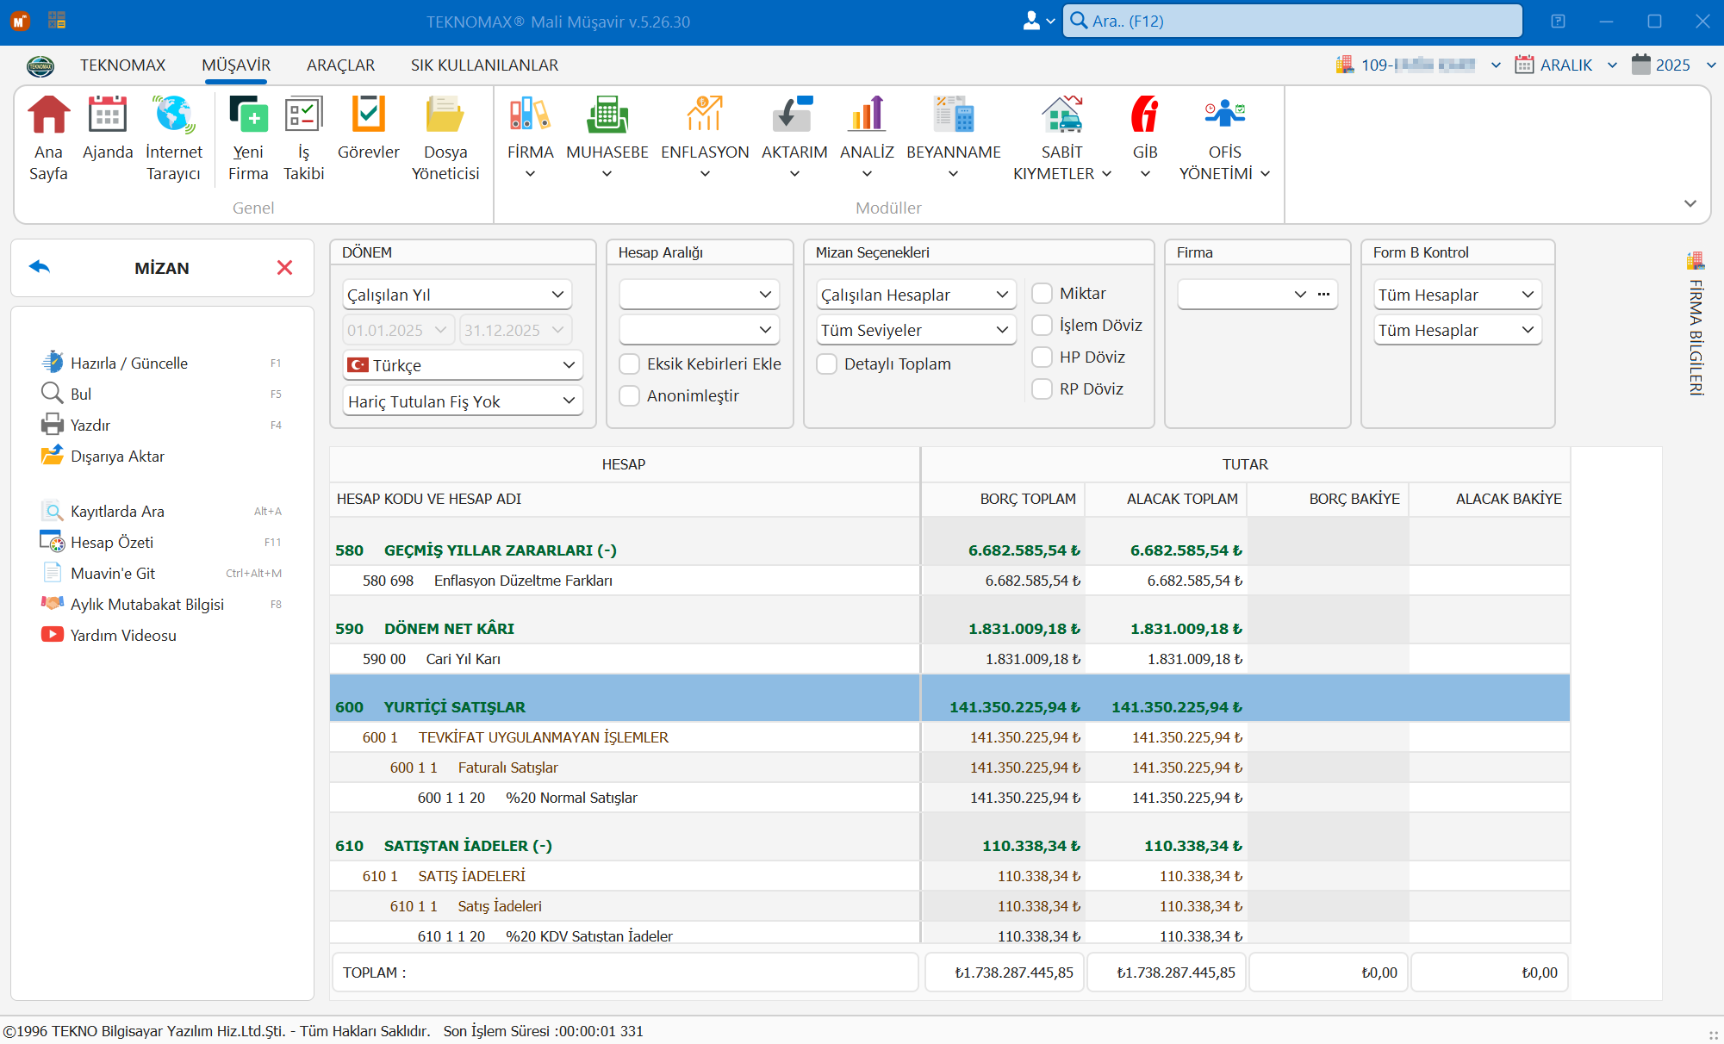Enable the Eksik Kebirleri Ekle checkbox
1724x1044 pixels.
point(630,364)
